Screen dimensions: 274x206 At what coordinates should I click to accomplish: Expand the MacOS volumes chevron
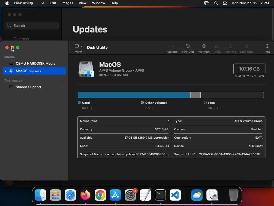(5, 71)
